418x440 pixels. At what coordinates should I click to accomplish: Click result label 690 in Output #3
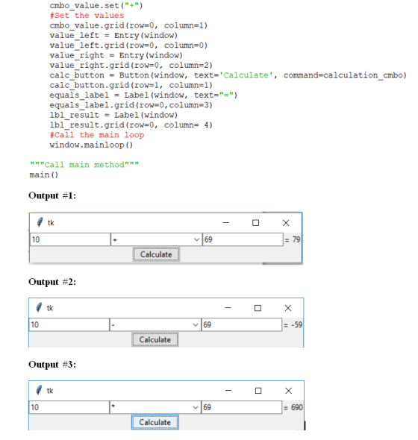[x=297, y=407]
